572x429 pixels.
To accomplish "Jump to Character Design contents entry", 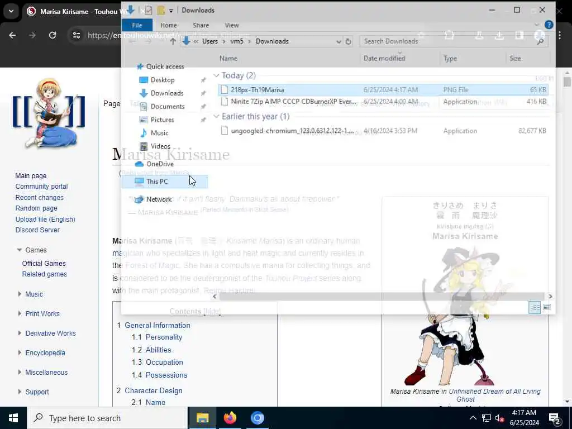I will [153, 390].
